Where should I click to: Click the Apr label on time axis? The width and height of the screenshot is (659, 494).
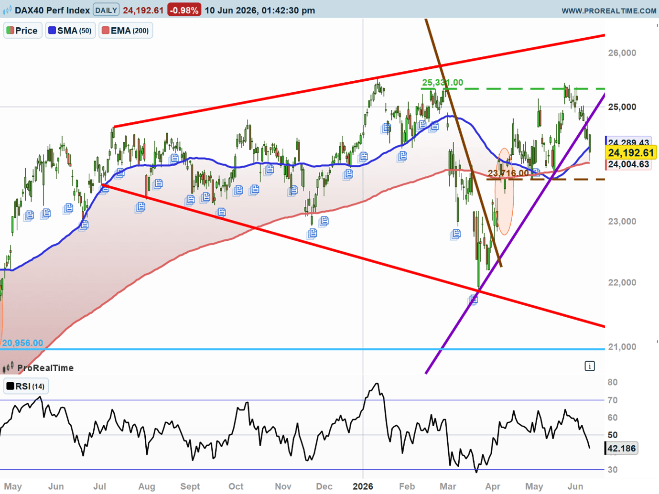click(x=492, y=486)
